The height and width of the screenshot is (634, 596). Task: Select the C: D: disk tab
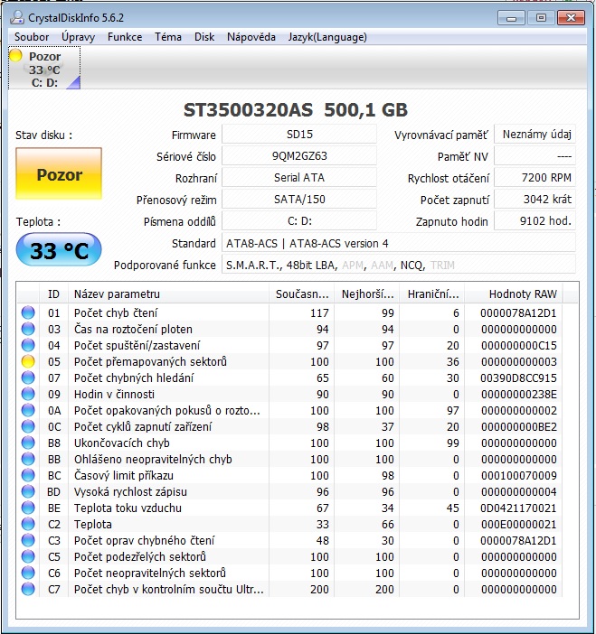coord(44,69)
